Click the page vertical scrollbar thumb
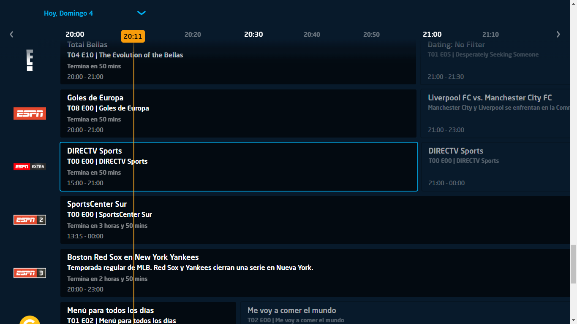The height and width of the screenshot is (324, 577). [x=574, y=264]
